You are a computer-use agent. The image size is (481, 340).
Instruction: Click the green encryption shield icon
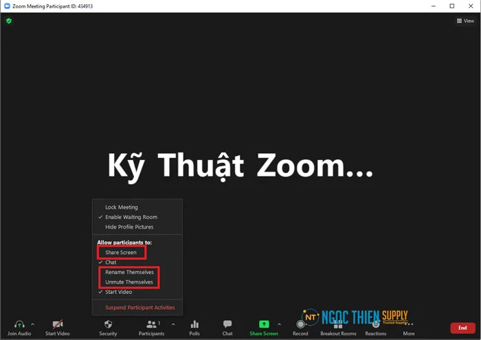(9, 21)
